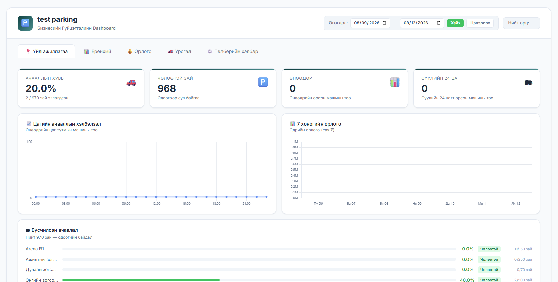The width and height of the screenshot is (558, 282).
Task: Click the bar chart icon in Өнөөдөр card
Action: (x=395, y=82)
